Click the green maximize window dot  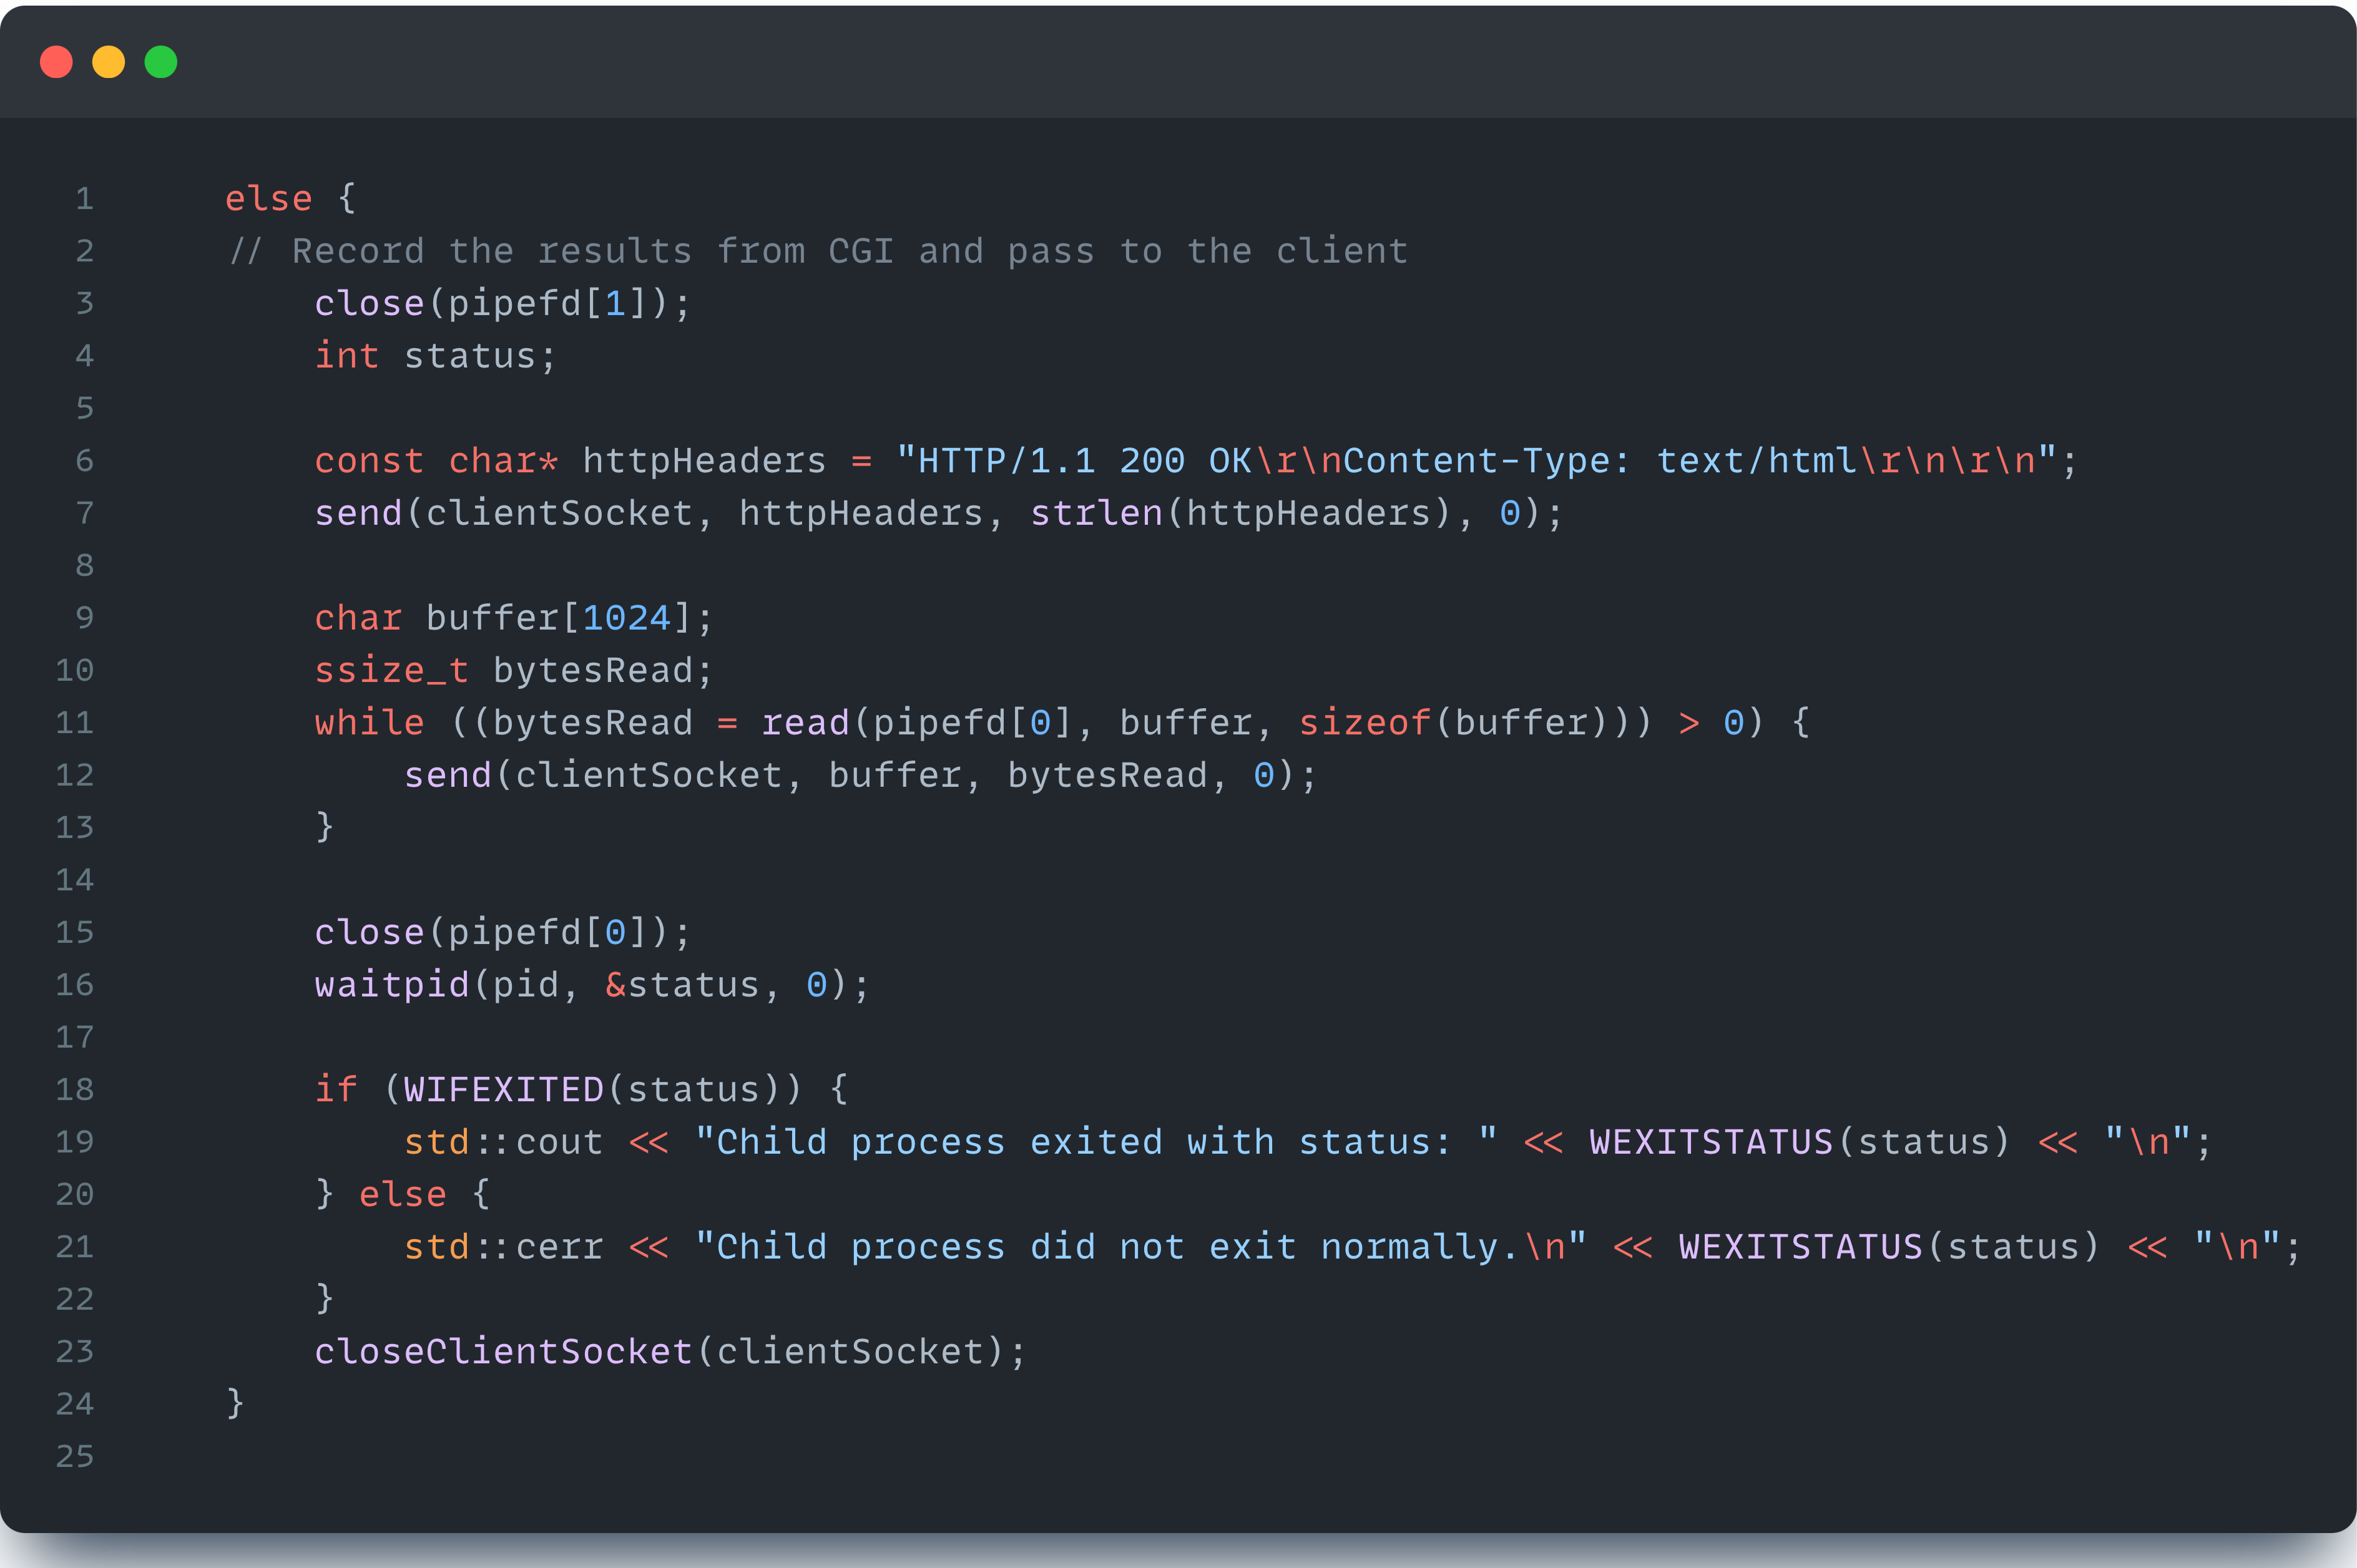coord(161,62)
